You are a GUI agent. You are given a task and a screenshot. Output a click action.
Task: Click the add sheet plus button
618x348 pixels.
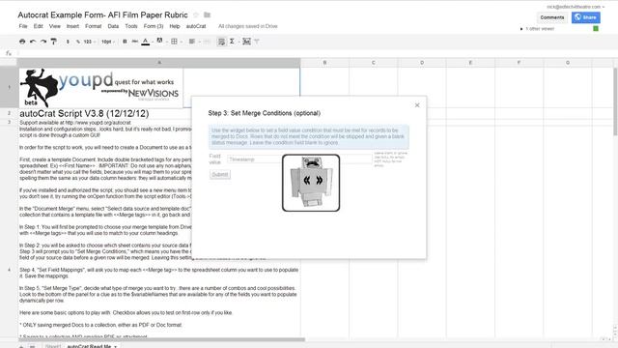(21, 346)
